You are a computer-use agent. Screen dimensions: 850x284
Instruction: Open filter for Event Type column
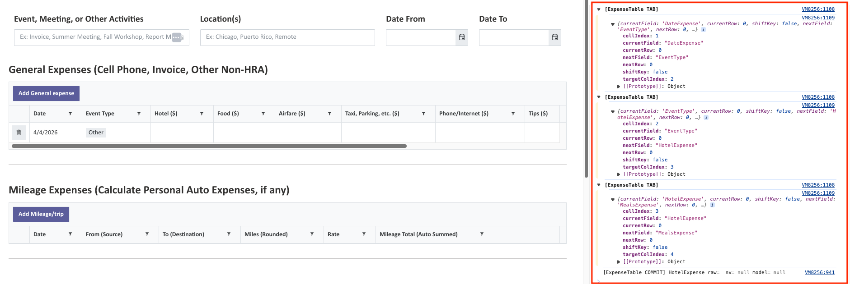(x=139, y=114)
